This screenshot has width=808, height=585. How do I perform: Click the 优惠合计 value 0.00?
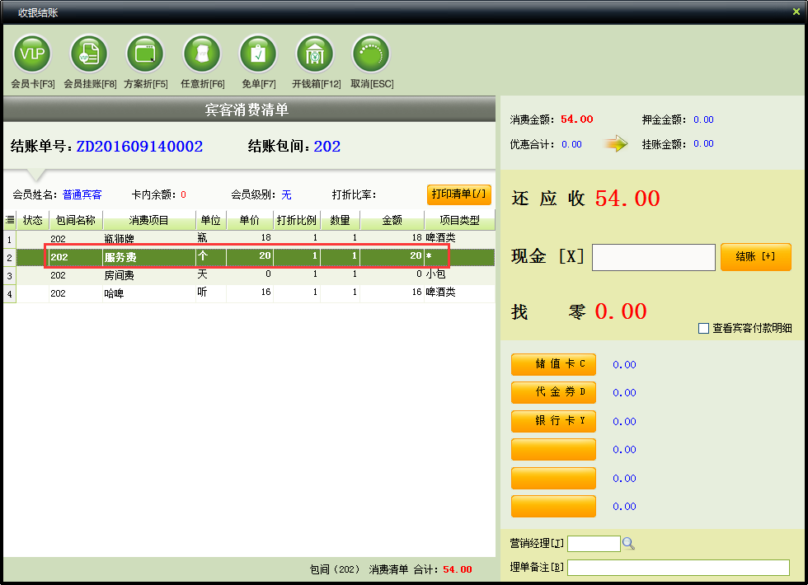pos(571,145)
